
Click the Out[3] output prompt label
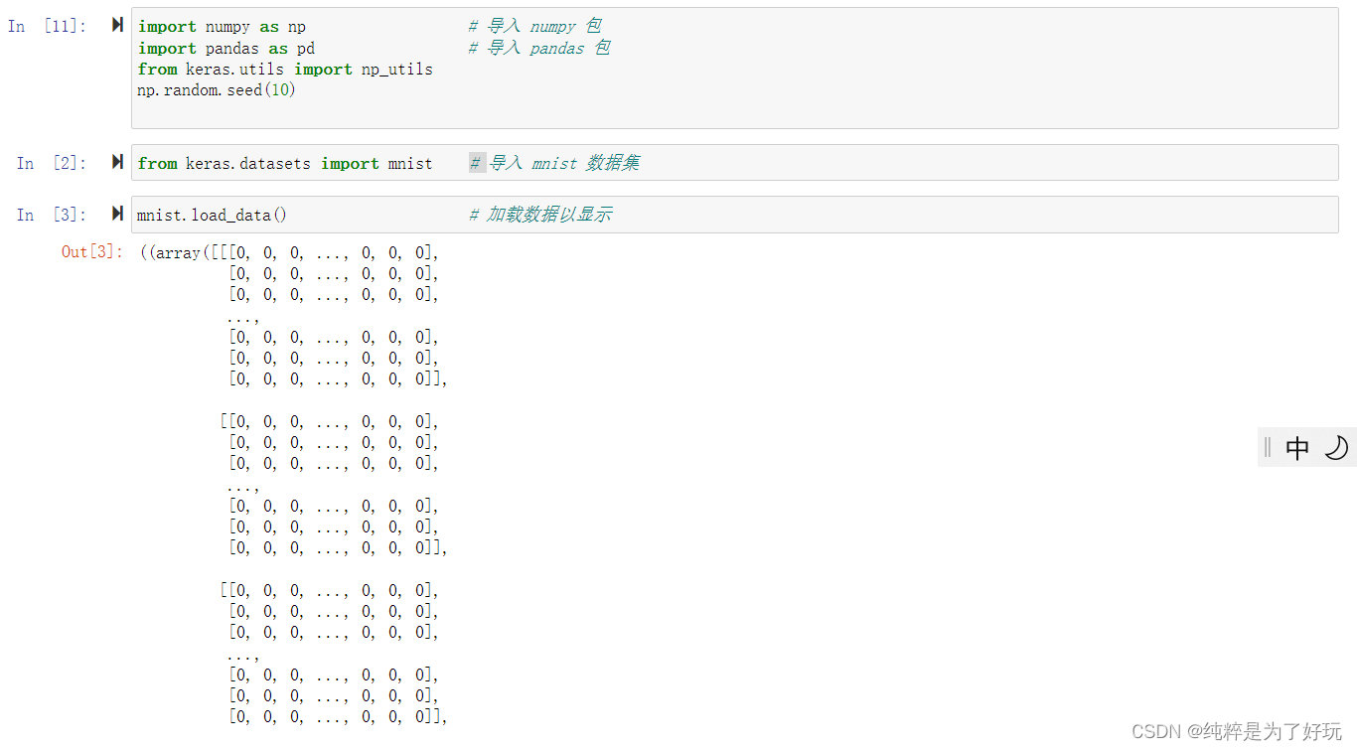(92, 251)
